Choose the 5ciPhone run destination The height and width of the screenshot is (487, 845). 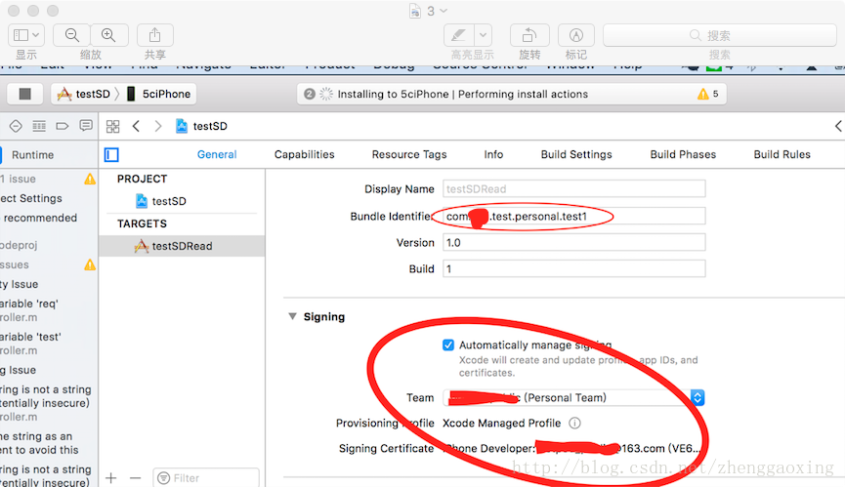click(x=159, y=94)
